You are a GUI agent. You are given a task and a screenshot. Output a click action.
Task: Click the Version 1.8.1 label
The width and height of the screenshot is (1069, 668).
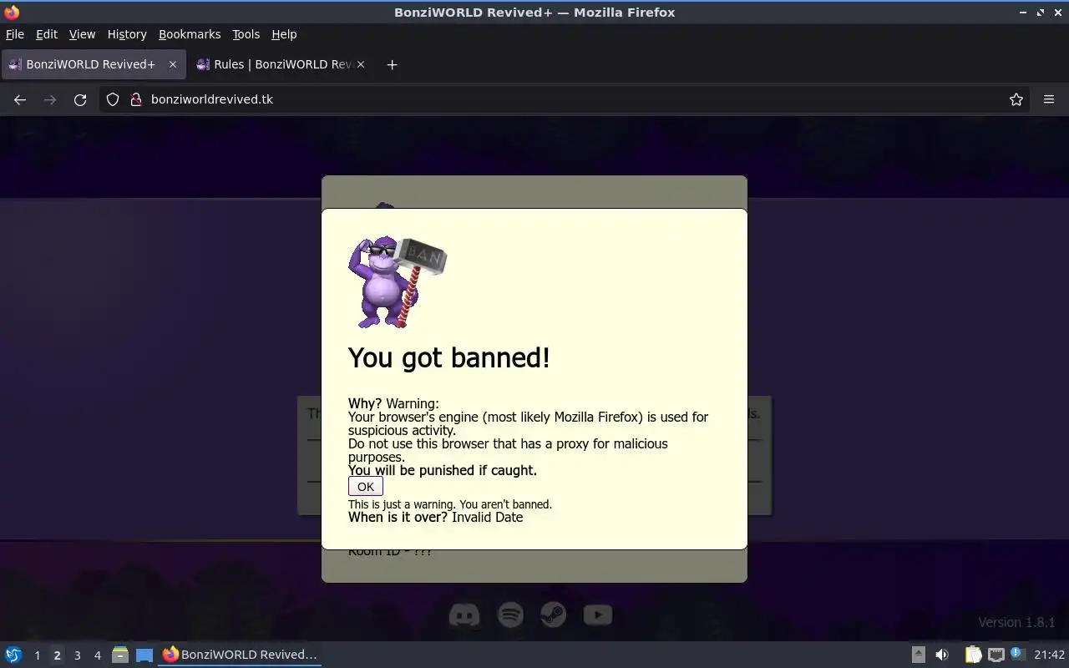pos(1016,622)
